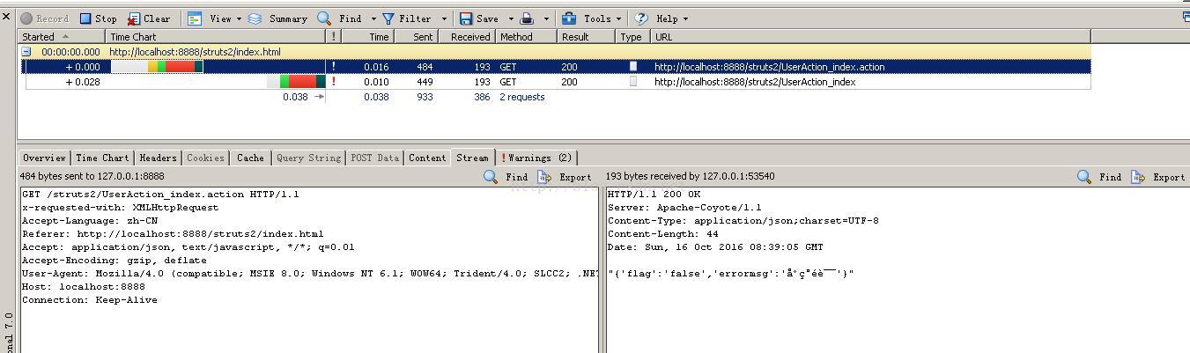This screenshot has height=353, width=1190.
Task: Click Type icon of the +0.028 row
Action: 632,82
